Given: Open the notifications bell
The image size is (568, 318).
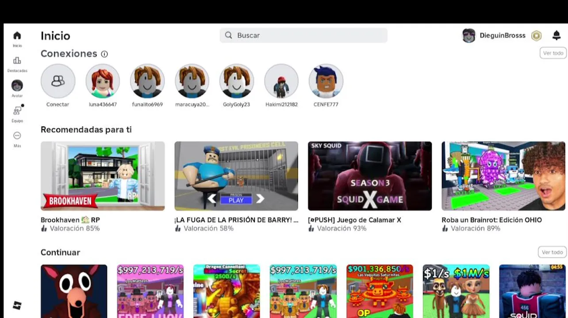Looking at the screenshot, I should coord(556,35).
